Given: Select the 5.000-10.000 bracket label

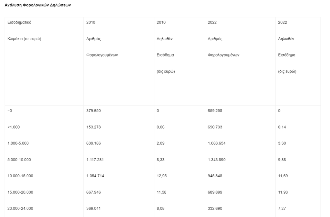Looking at the screenshot, I should coord(19,160).
